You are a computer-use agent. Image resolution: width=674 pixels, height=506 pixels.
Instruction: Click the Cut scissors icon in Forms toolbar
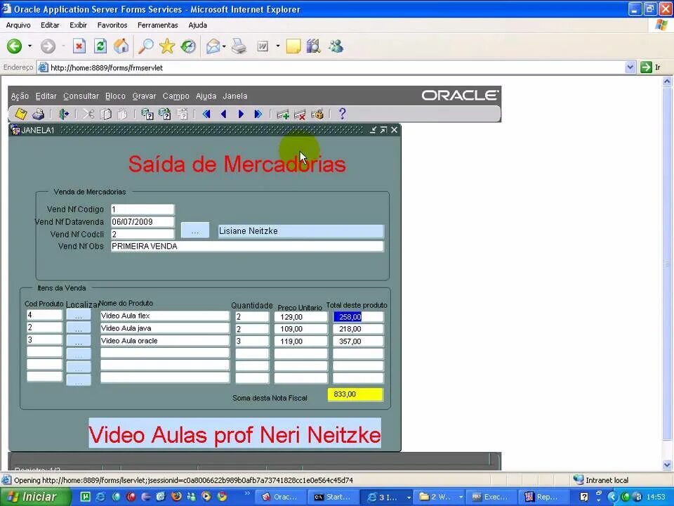[x=88, y=114]
